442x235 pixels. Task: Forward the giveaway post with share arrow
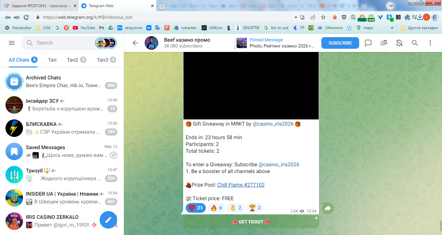tap(327, 209)
